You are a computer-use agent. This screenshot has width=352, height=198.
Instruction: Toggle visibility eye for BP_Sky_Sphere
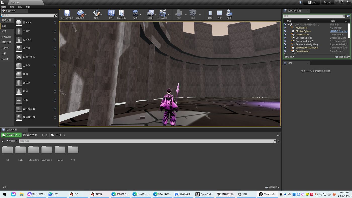285,31
